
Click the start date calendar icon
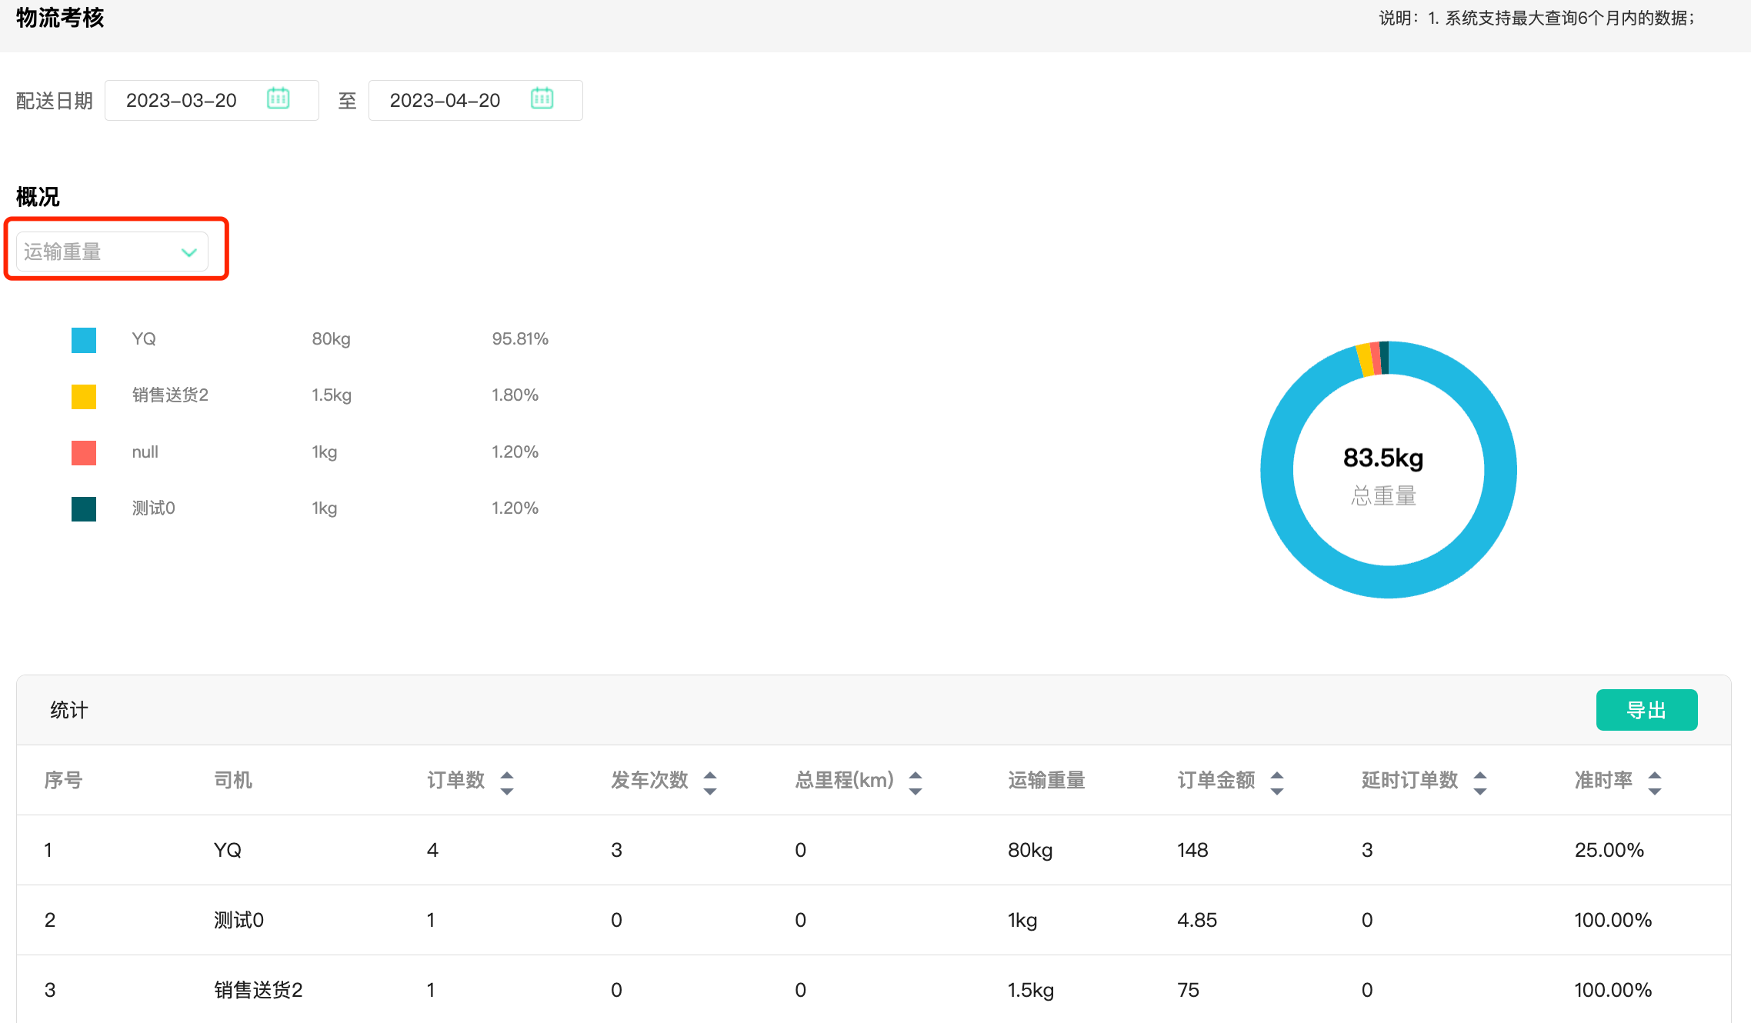(x=278, y=99)
